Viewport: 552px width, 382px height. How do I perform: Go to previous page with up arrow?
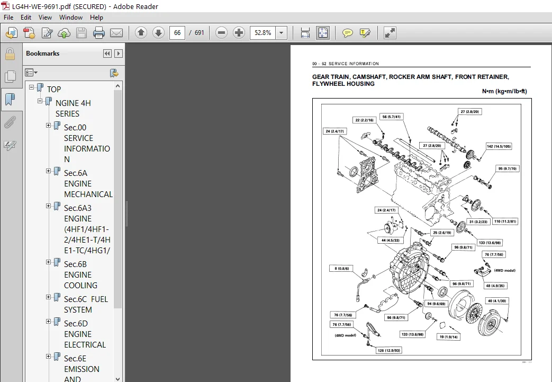click(x=141, y=33)
